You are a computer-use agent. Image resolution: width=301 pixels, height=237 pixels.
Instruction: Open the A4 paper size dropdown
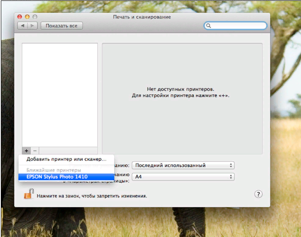(x=183, y=177)
